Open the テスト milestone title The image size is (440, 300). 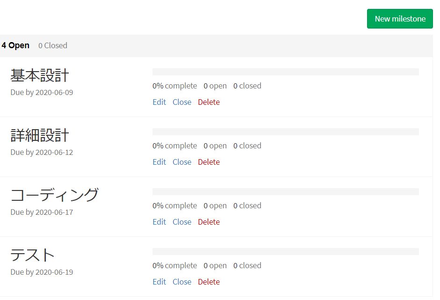point(32,255)
